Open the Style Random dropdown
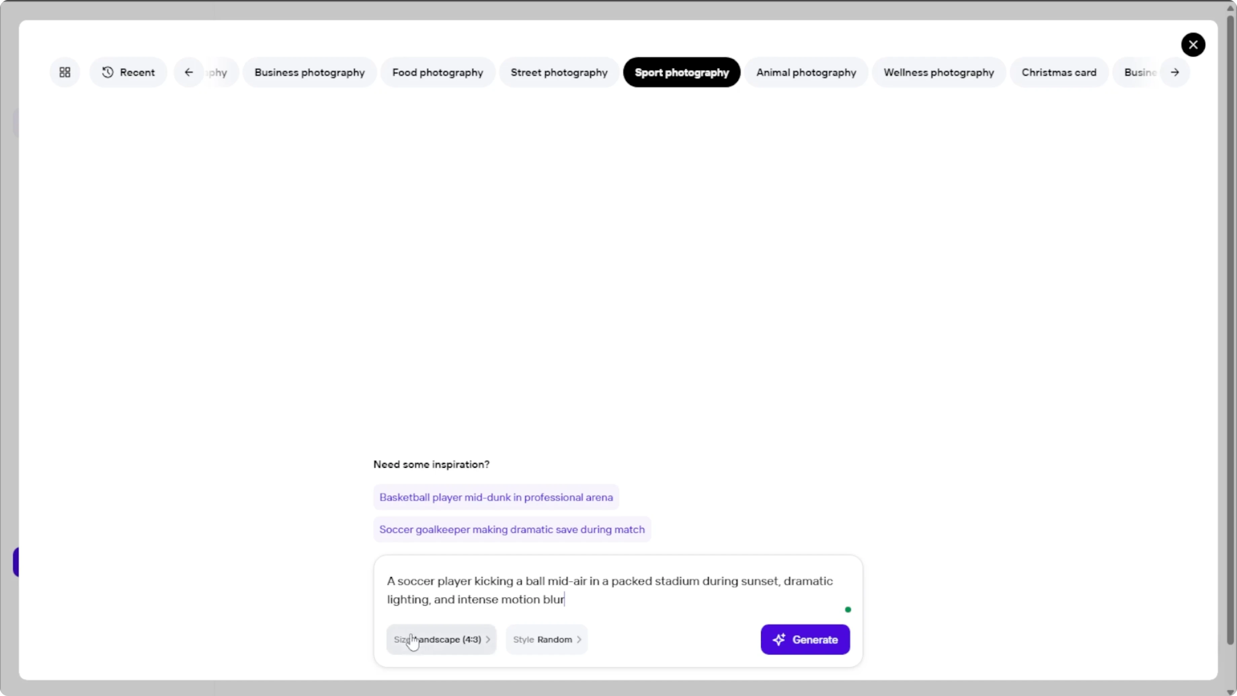This screenshot has width=1237, height=696. [547, 639]
